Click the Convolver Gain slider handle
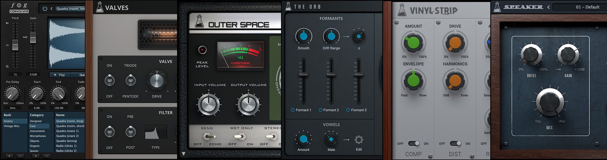This screenshot has height=160, width=607. [x=33, y=38]
